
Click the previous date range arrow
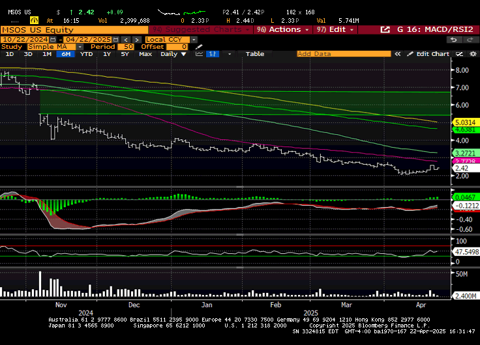tap(125, 40)
